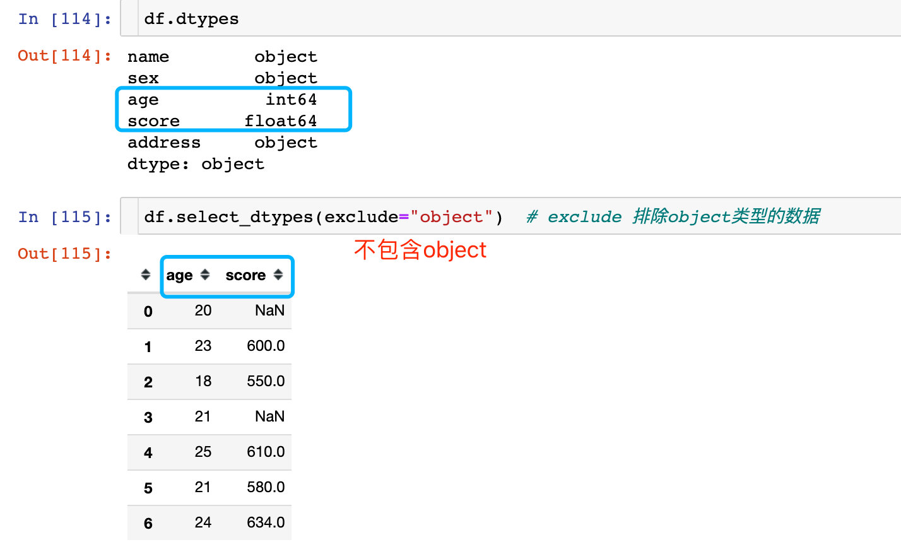The image size is (901, 554).
Task: Select the In [114] prompt label
Action: [x=65, y=19]
